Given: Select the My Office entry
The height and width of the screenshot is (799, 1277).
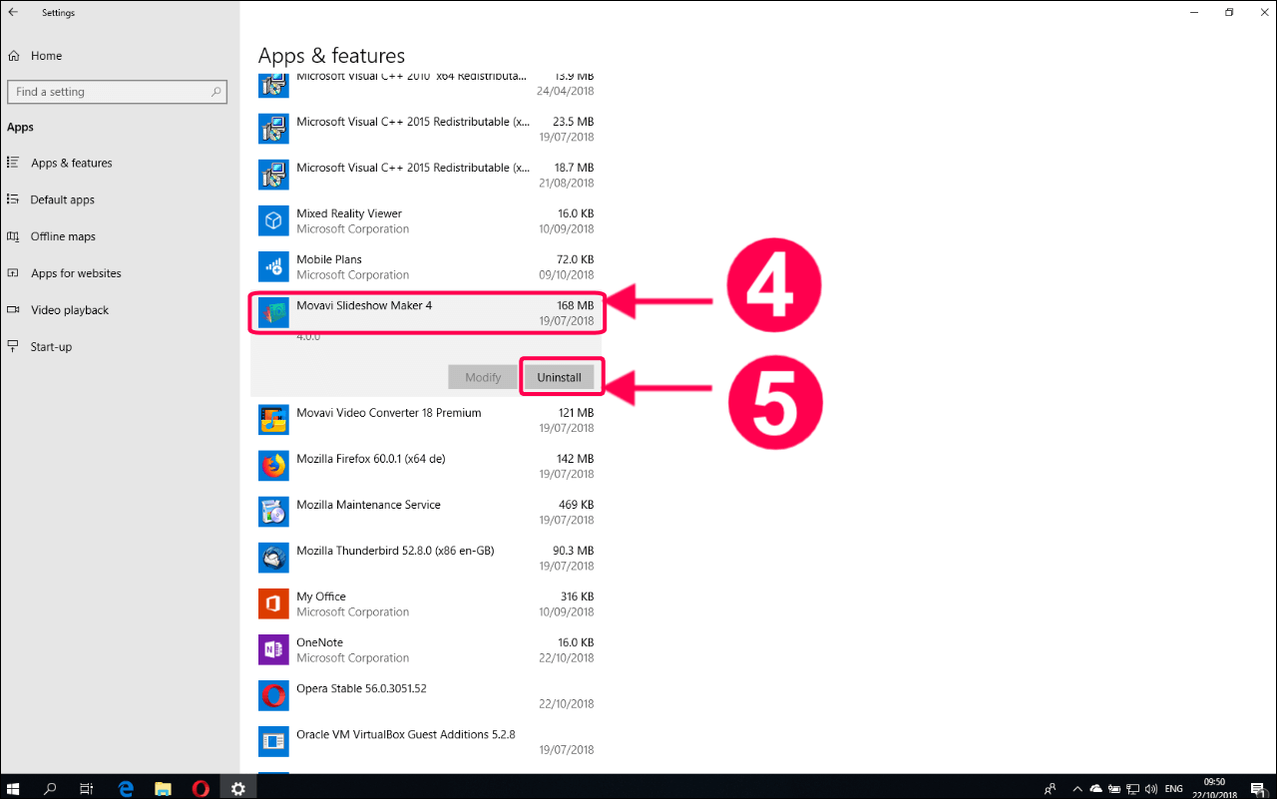Looking at the screenshot, I should 426,603.
